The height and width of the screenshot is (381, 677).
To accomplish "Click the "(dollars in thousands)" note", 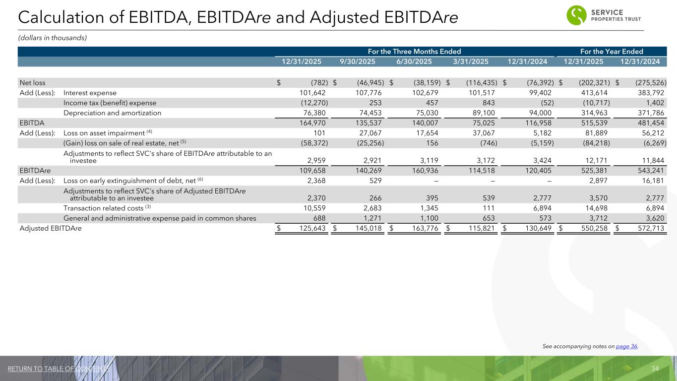I will (52, 38).
